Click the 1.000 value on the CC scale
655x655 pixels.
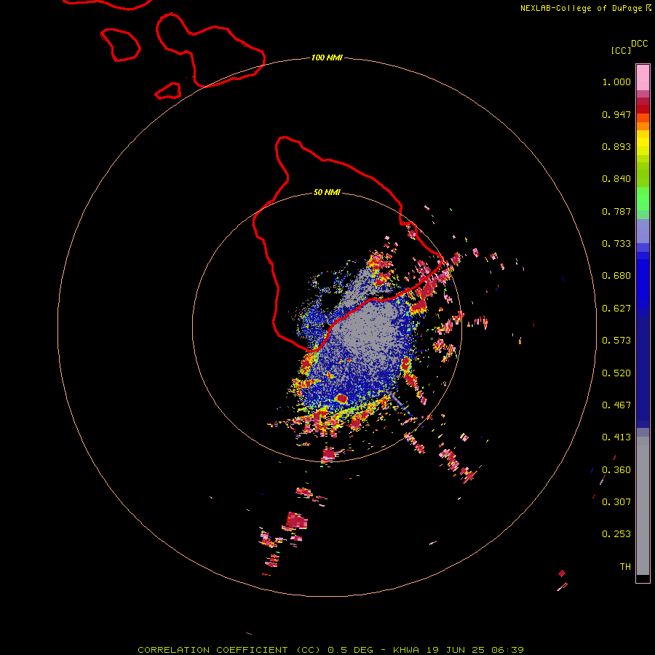616,82
